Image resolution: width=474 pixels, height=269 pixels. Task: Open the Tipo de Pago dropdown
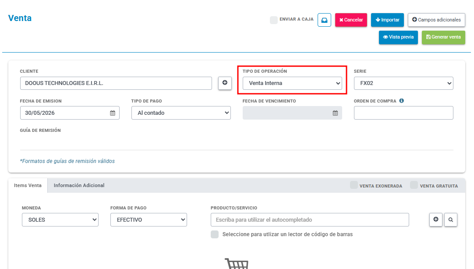coord(181,113)
